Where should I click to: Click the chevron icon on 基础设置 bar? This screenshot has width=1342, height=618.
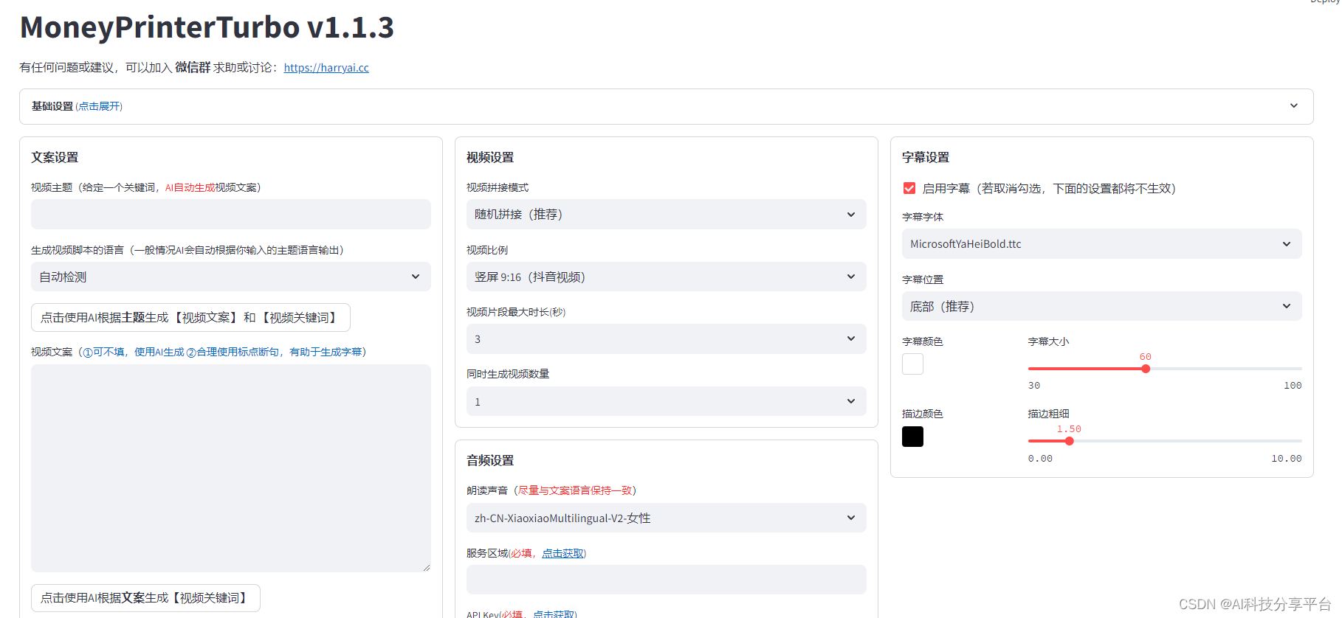click(x=1294, y=106)
